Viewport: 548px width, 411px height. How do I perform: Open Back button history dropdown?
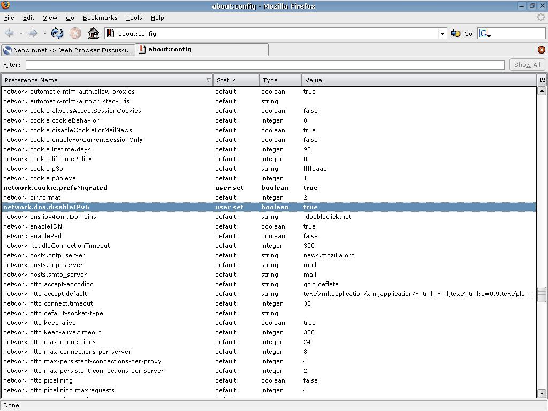(x=21, y=34)
